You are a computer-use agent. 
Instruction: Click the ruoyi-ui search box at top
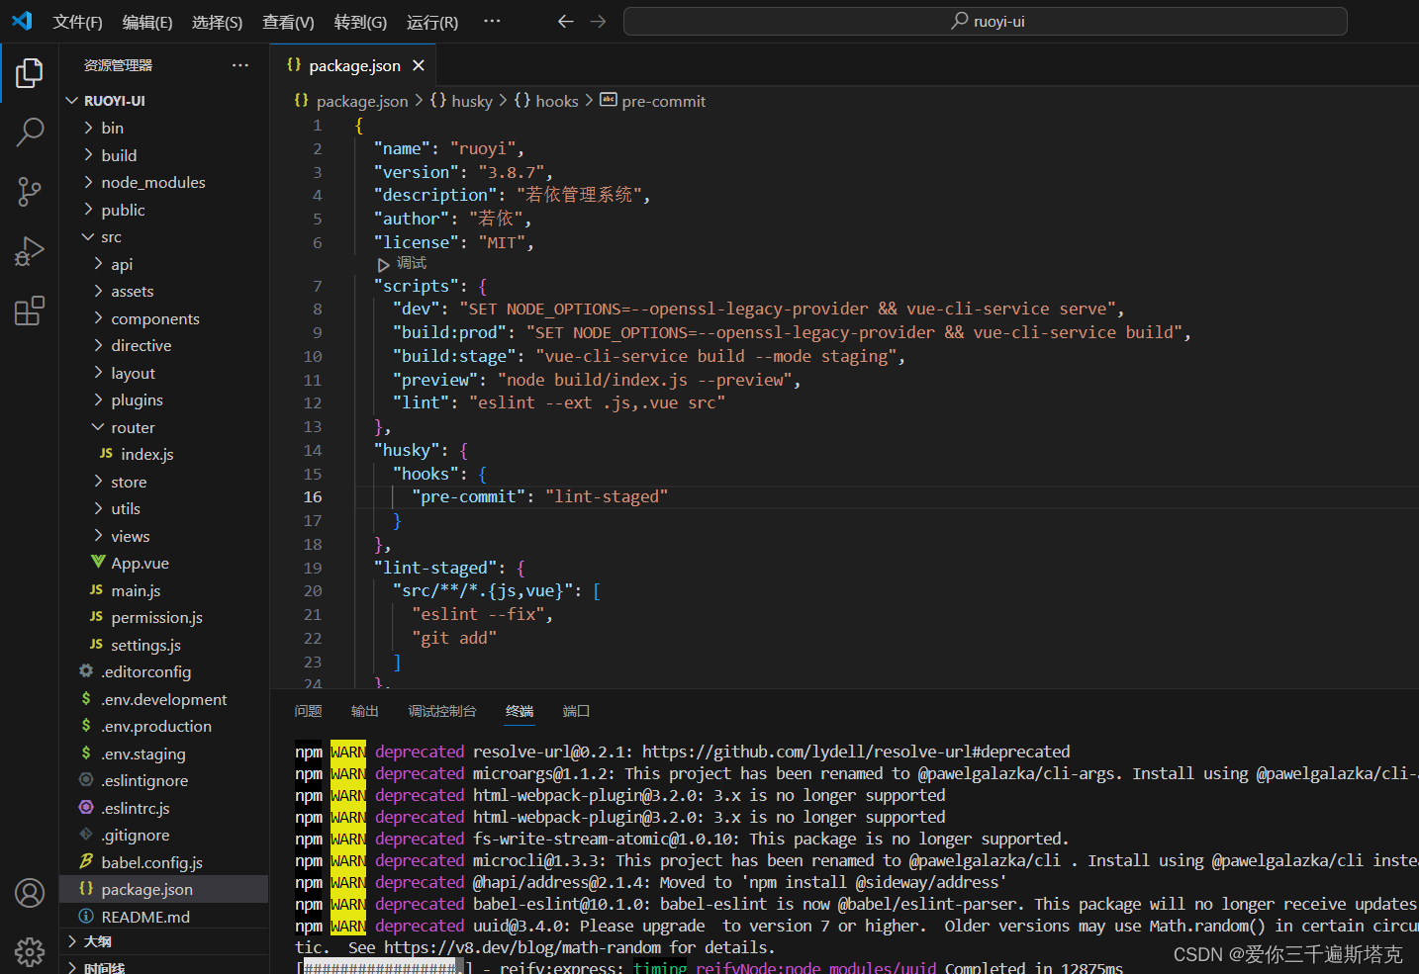coord(985,21)
